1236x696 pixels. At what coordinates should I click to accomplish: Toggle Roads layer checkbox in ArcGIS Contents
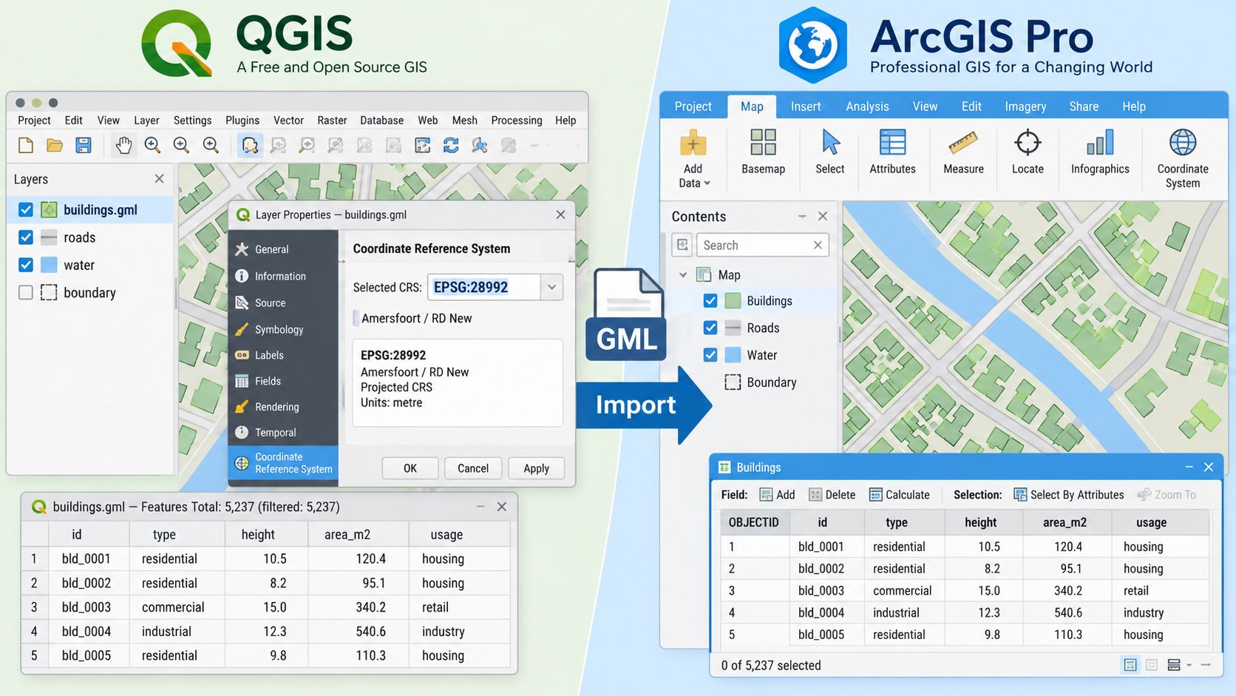click(x=710, y=328)
